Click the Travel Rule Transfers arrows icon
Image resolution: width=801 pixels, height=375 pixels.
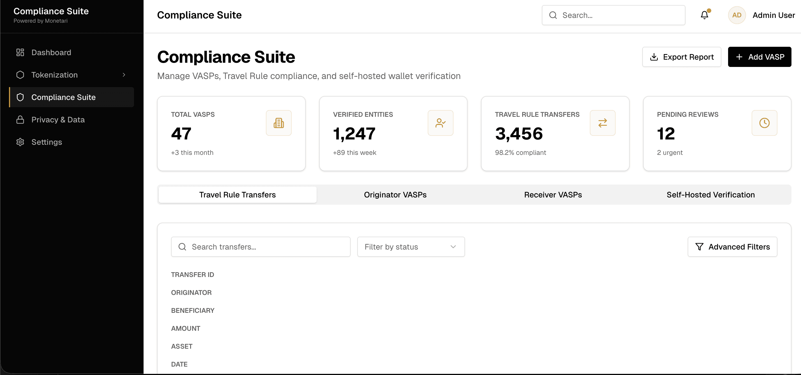[x=603, y=123]
